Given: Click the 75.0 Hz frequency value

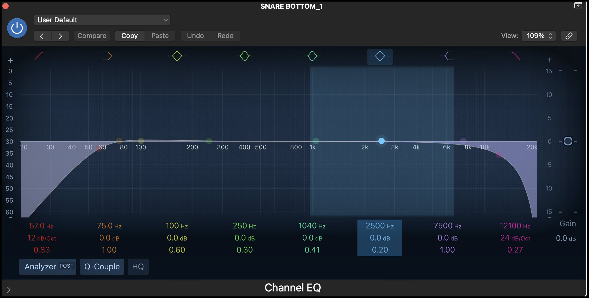Looking at the screenshot, I should tap(109, 226).
